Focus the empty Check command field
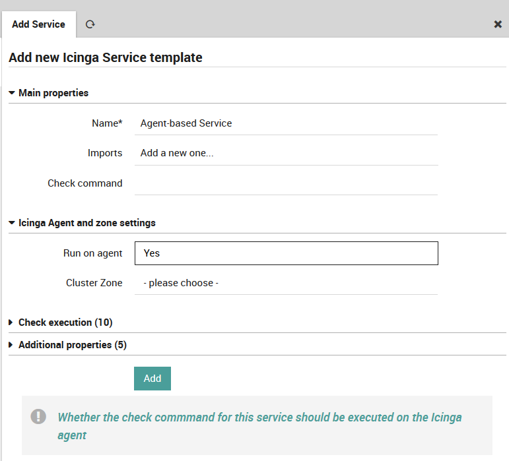The image size is (509, 461). pos(286,183)
